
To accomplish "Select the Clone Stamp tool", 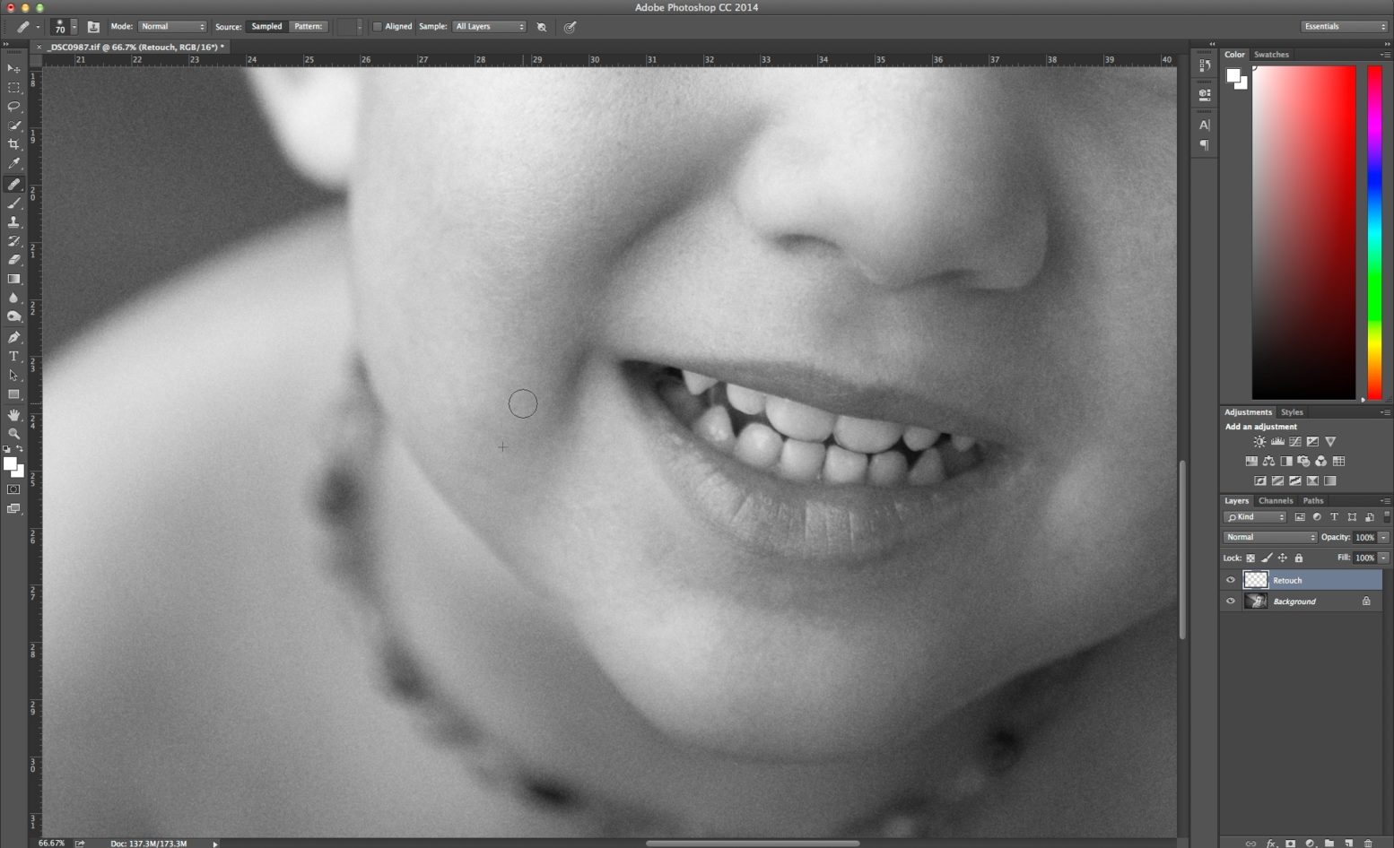I will pyautogui.click(x=13, y=222).
